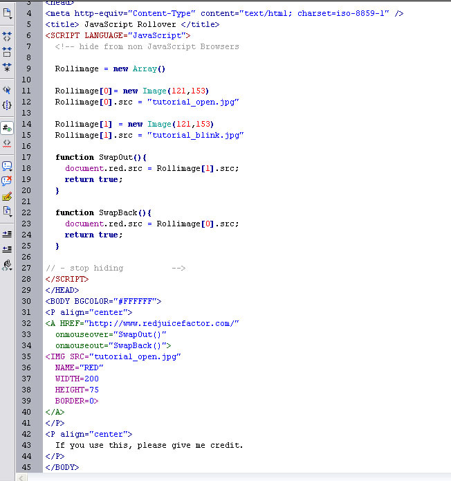This screenshot has width=451, height=481.
Task: Click 'function SwapOut(){' declaration
Action: pos(101,157)
